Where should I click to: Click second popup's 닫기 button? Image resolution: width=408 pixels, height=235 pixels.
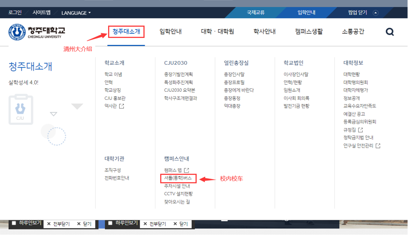181,224
